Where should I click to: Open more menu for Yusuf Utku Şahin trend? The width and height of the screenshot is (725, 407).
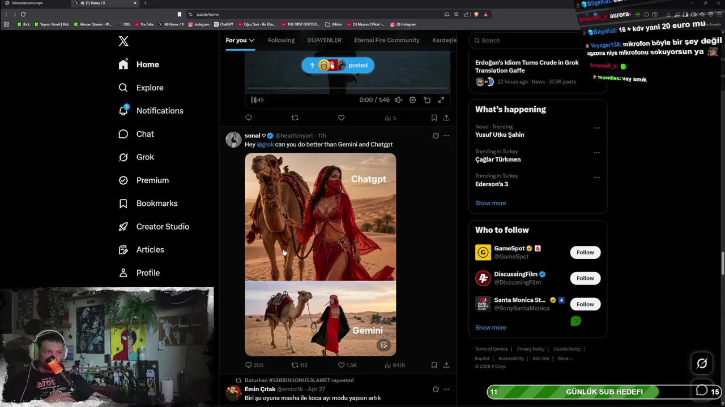point(596,128)
